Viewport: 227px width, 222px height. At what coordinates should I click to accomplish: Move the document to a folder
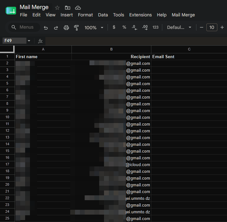tap(68, 8)
